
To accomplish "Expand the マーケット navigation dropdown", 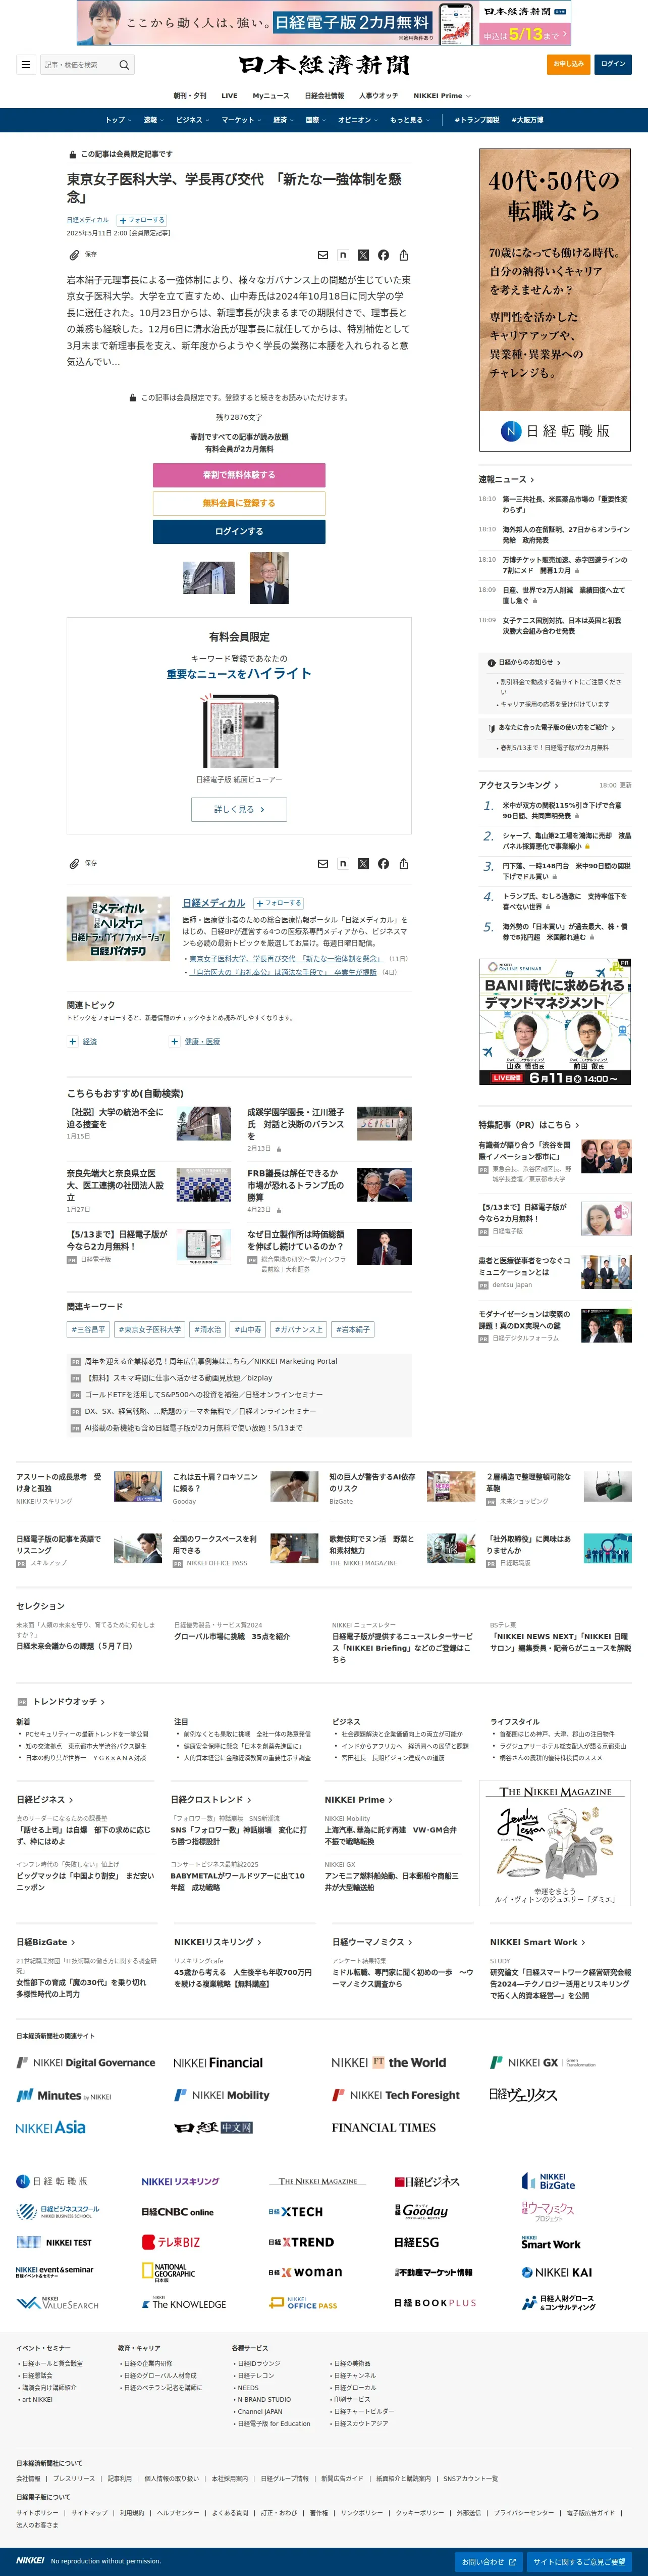I will [x=241, y=120].
